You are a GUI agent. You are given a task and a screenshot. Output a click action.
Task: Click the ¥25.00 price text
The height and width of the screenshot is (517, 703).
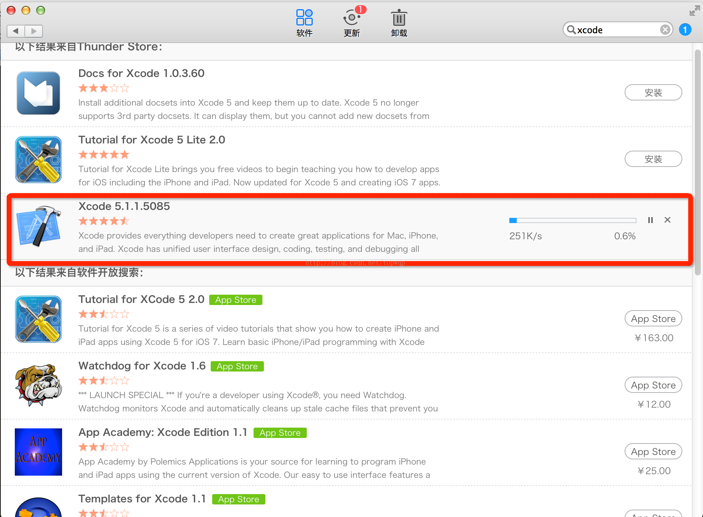(653, 471)
